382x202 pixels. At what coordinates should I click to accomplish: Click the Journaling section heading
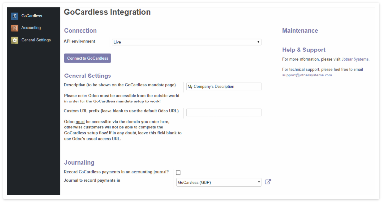tap(79, 163)
